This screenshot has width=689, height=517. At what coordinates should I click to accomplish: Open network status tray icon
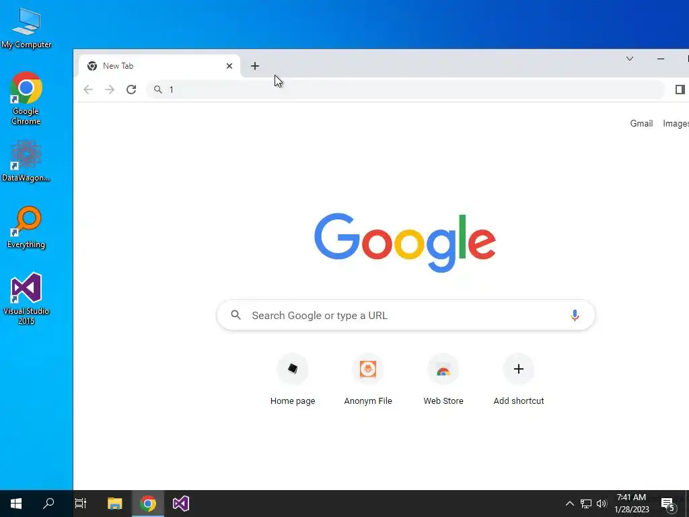586,504
